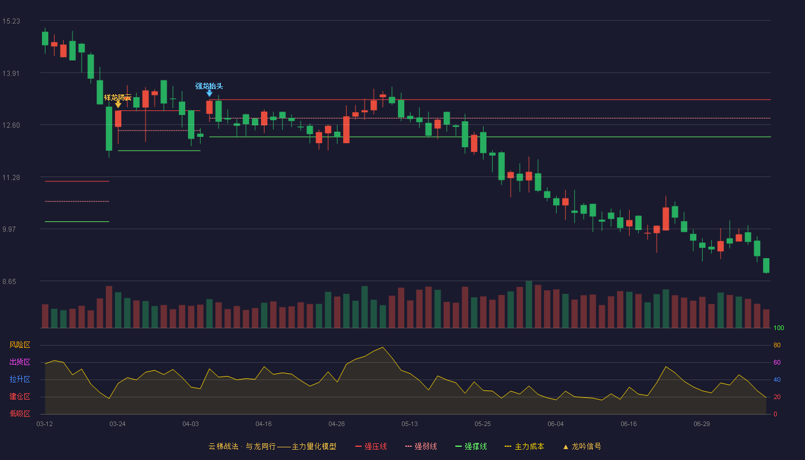Click the 04-28 date label
Screen dimensions: 805x460
336,424
